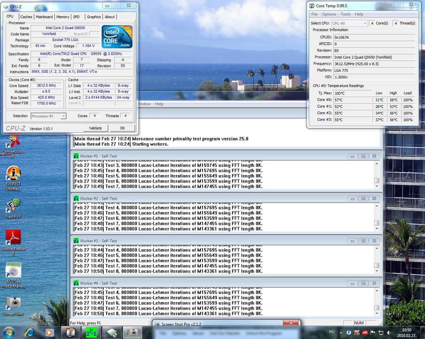The height and width of the screenshot is (339, 425).
Task: Click the Rated FSB 1700.0 MHz value
Action: [x=46, y=103]
